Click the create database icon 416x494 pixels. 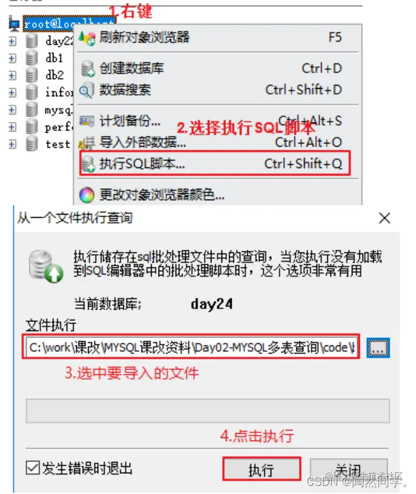click(88, 69)
